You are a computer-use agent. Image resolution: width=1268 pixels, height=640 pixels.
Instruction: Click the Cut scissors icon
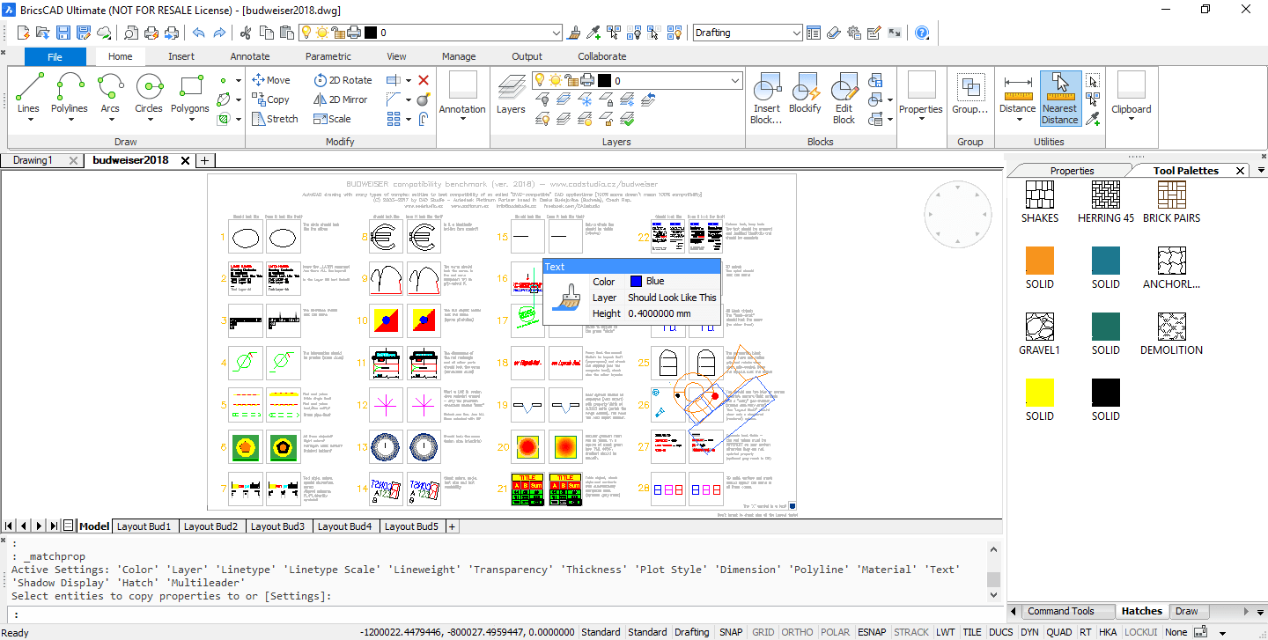point(246,33)
